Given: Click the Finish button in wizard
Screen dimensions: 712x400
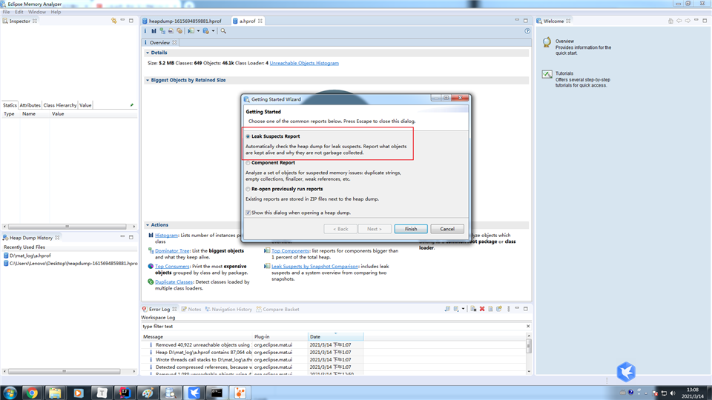Looking at the screenshot, I should click(x=411, y=229).
